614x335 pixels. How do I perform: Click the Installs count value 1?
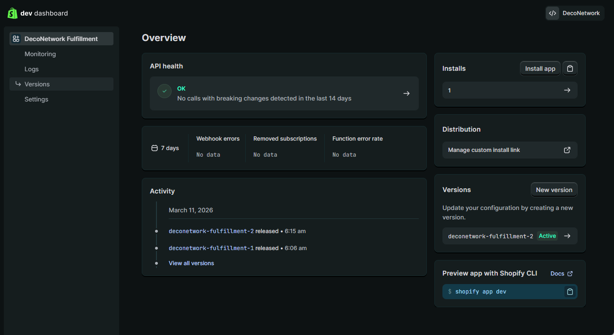click(x=450, y=90)
